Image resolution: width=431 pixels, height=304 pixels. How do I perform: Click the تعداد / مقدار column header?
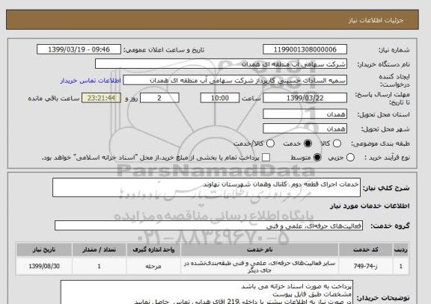[100, 249]
